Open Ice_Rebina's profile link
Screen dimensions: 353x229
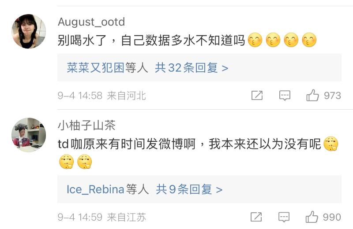point(96,189)
